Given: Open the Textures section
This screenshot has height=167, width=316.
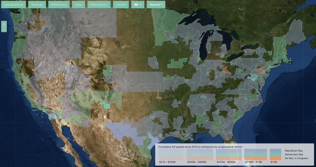Looking at the screenshot, I should [37, 5].
